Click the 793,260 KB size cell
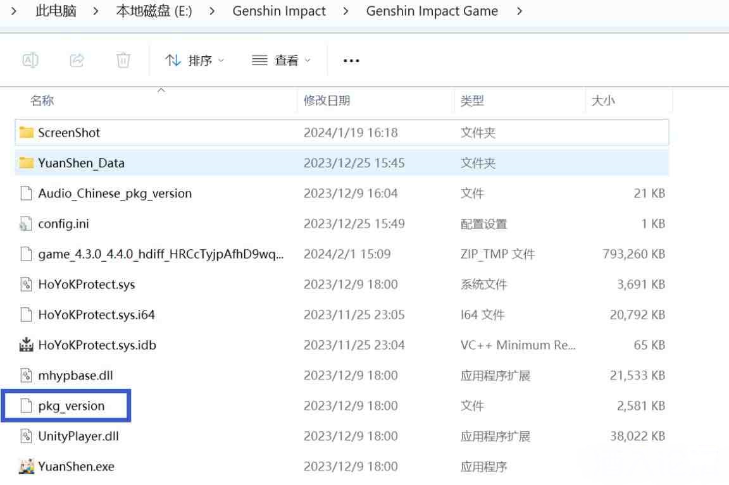This screenshot has height=485, width=729. (x=633, y=254)
